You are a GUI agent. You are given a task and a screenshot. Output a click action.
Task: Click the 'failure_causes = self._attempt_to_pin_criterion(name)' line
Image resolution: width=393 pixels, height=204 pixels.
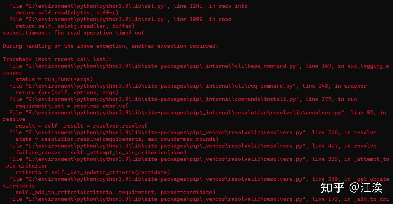[x=101, y=152]
